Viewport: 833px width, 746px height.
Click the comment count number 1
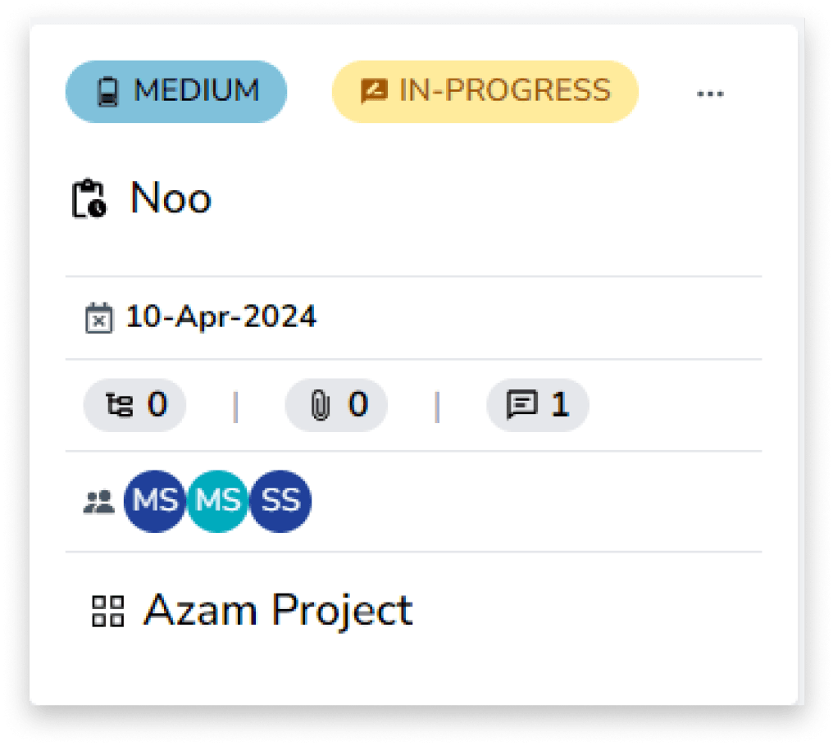click(x=560, y=405)
